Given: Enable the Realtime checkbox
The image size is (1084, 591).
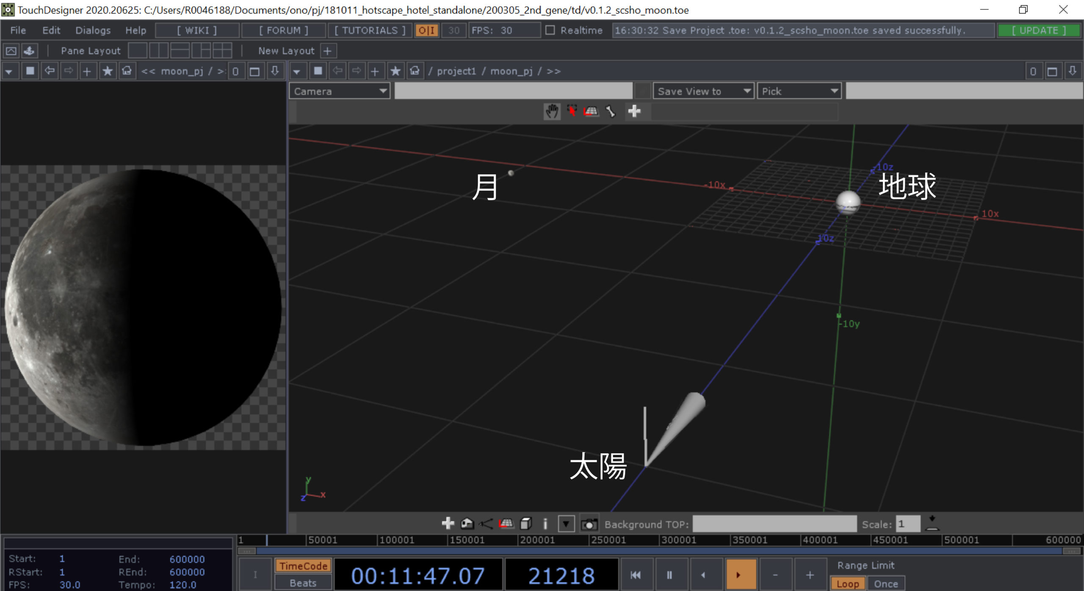Looking at the screenshot, I should tap(550, 31).
